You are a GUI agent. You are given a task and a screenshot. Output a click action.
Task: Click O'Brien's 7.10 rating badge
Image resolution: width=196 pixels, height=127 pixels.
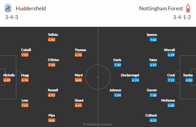(x=52, y=65)
